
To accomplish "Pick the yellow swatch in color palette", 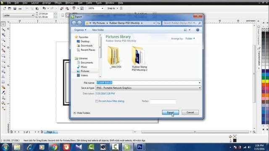I will (x=264, y=81).
